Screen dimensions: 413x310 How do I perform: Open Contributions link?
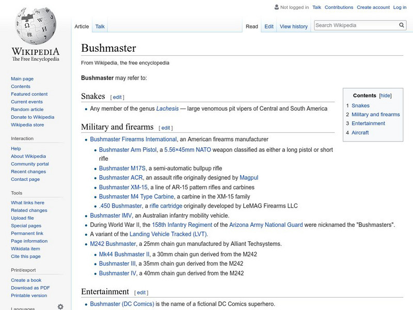click(339, 7)
